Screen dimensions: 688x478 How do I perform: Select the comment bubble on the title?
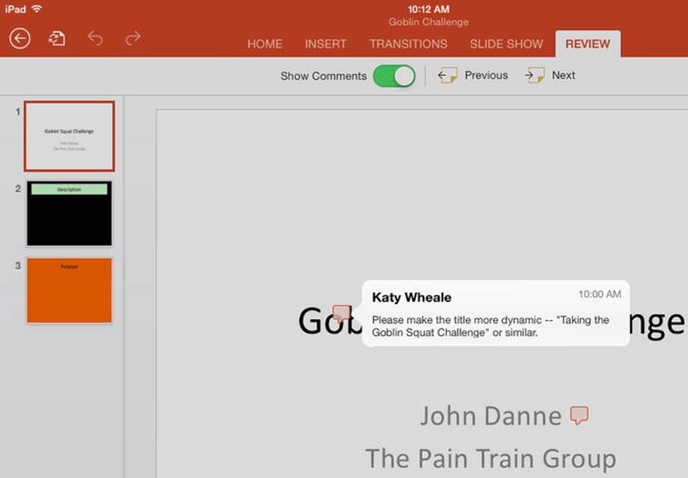coord(342,314)
